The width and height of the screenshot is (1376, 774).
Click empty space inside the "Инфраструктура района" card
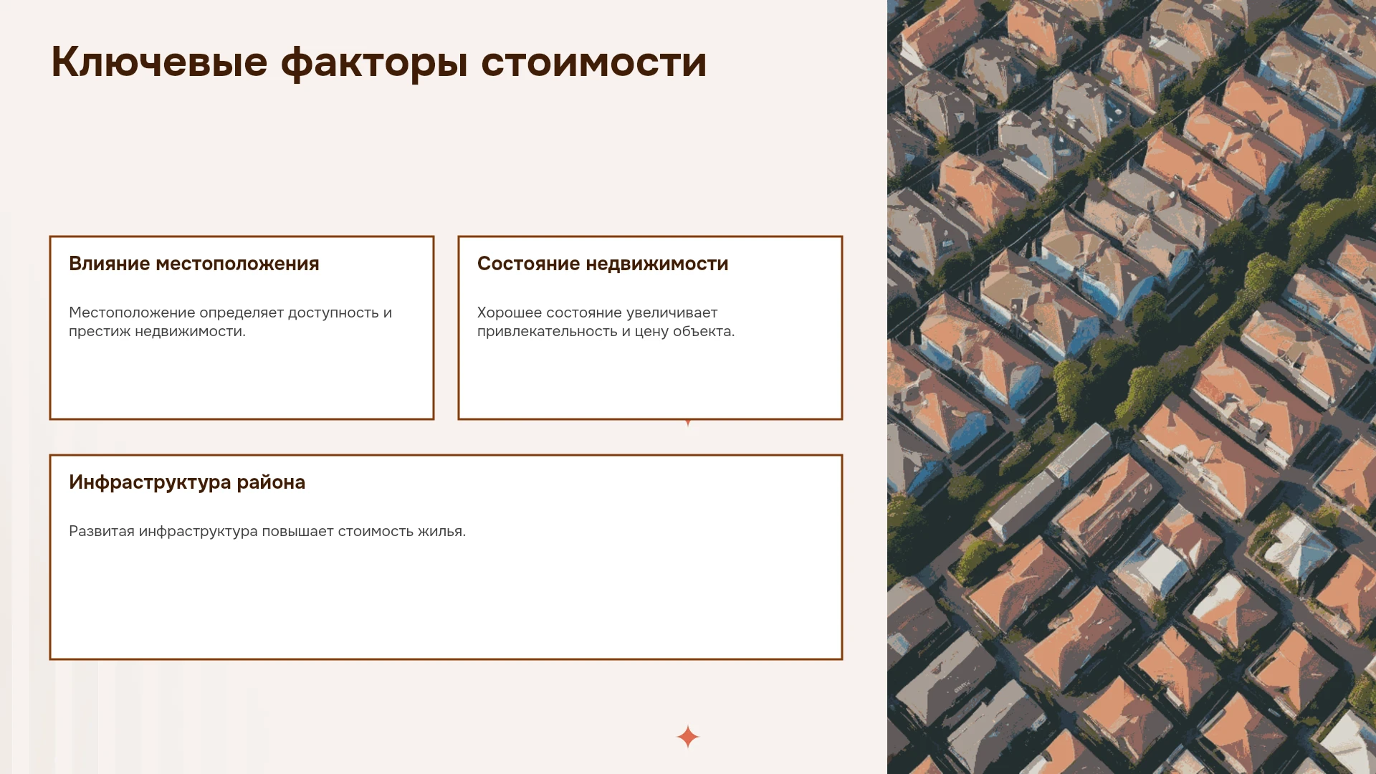[446, 602]
